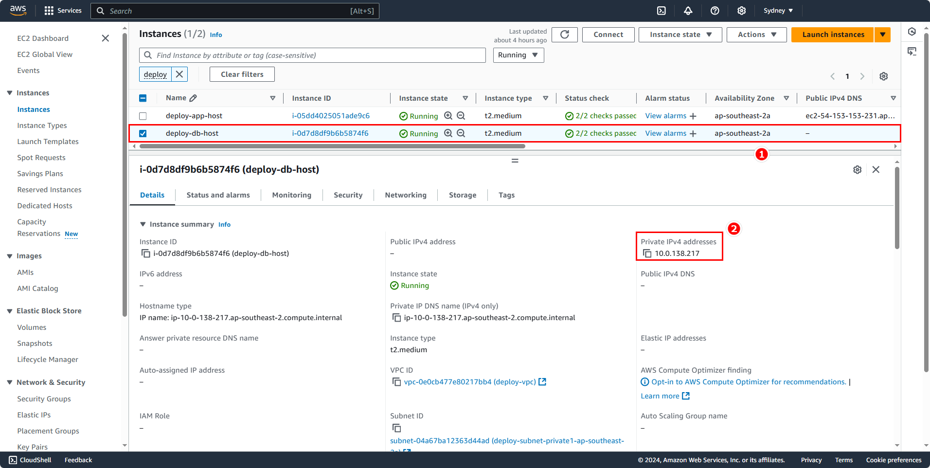Image resolution: width=930 pixels, height=468 pixels.
Task: Copy the private IP DNS name
Action: click(396, 318)
